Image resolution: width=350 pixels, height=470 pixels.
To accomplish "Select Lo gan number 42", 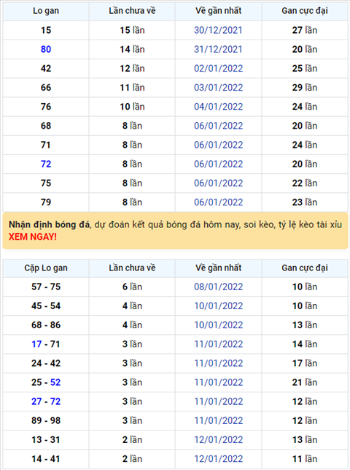I will 46,68.
